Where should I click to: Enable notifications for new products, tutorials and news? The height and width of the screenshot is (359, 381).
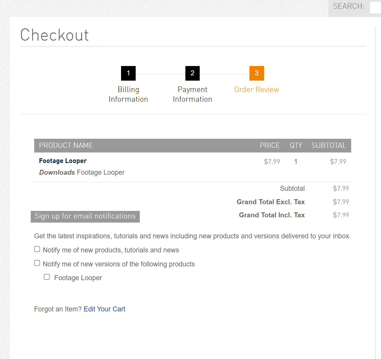pos(37,249)
